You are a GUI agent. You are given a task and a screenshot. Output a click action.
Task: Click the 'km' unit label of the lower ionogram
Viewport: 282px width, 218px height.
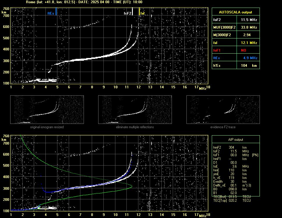tap(4, 140)
